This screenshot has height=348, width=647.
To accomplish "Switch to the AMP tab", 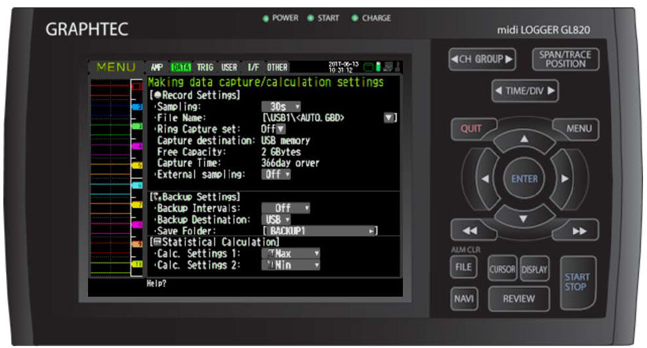I will click(x=156, y=67).
